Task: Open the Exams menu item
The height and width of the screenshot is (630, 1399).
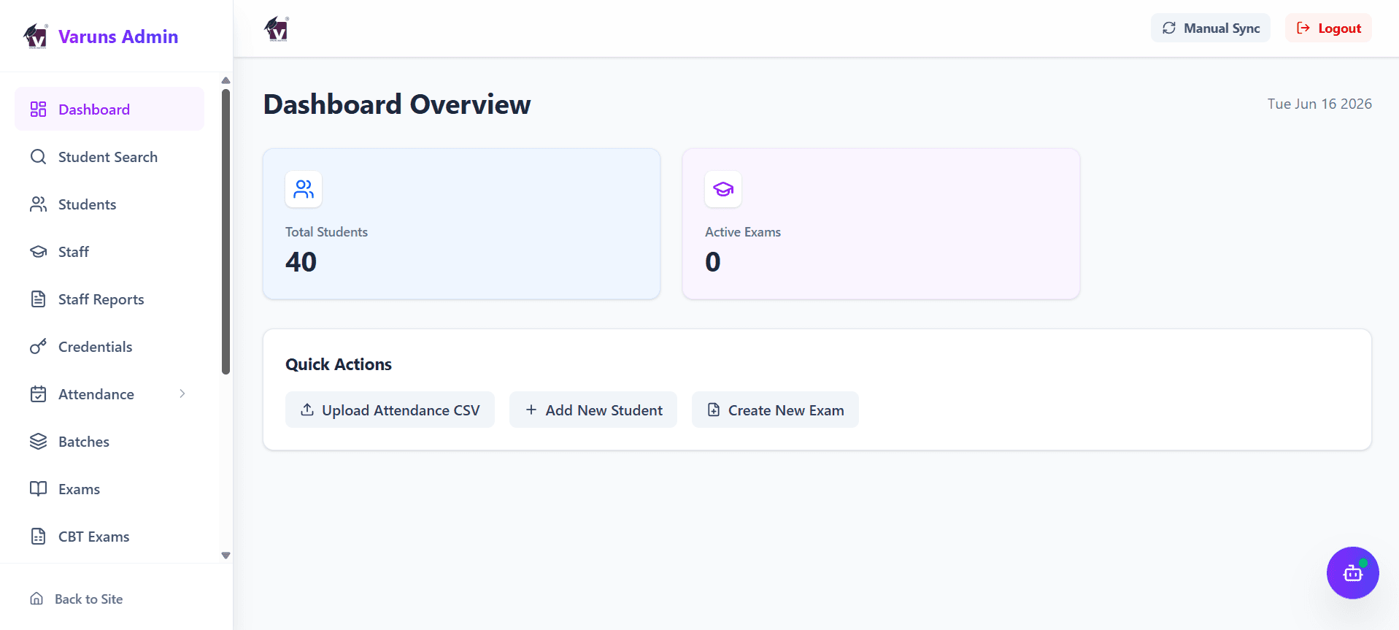Action: pyautogui.click(x=109, y=489)
